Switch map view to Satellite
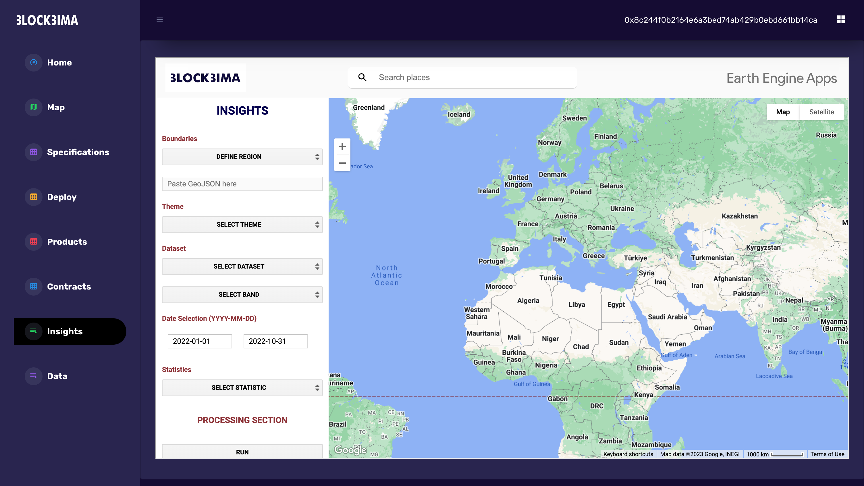Viewport: 864px width, 486px height. (x=821, y=112)
